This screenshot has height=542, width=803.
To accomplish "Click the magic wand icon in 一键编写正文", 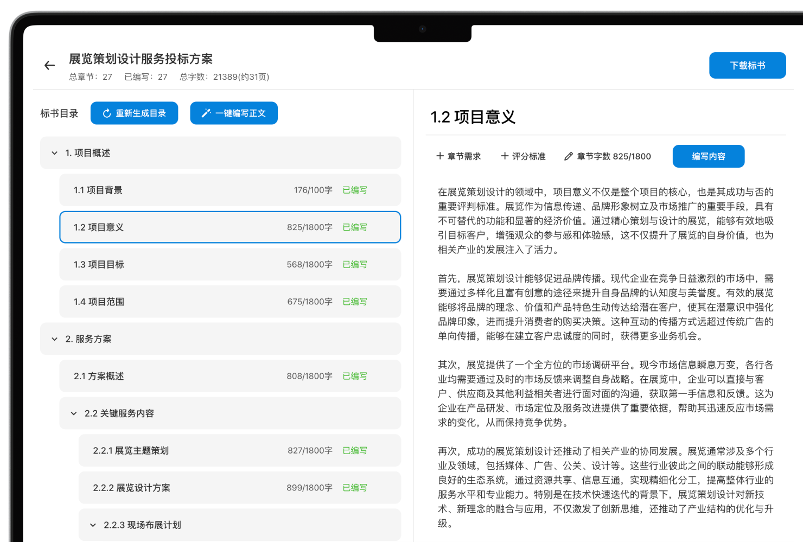I will 206,113.
